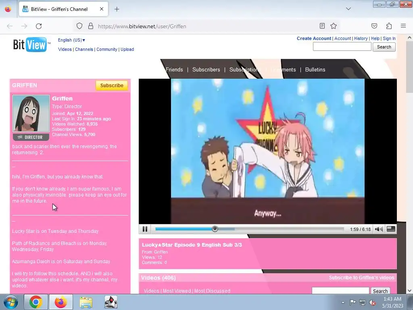Viewport: 413px width, 310px height.
Task: Open the Channels navigation link
Action: click(x=84, y=49)
